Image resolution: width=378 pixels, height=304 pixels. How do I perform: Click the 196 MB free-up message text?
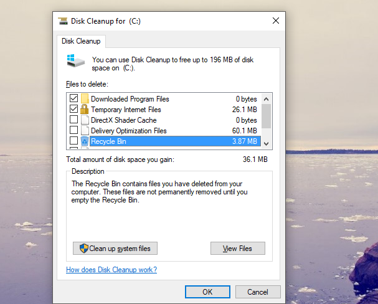tap(172, 64)
